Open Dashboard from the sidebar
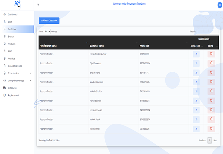 12,14
